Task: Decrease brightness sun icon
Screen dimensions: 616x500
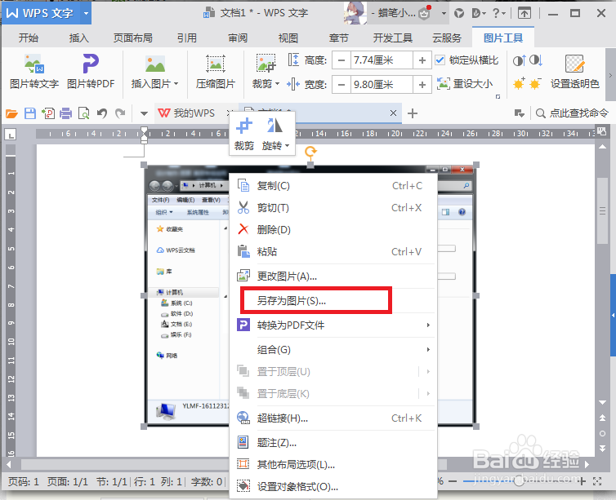Action: tap(535, 83)
